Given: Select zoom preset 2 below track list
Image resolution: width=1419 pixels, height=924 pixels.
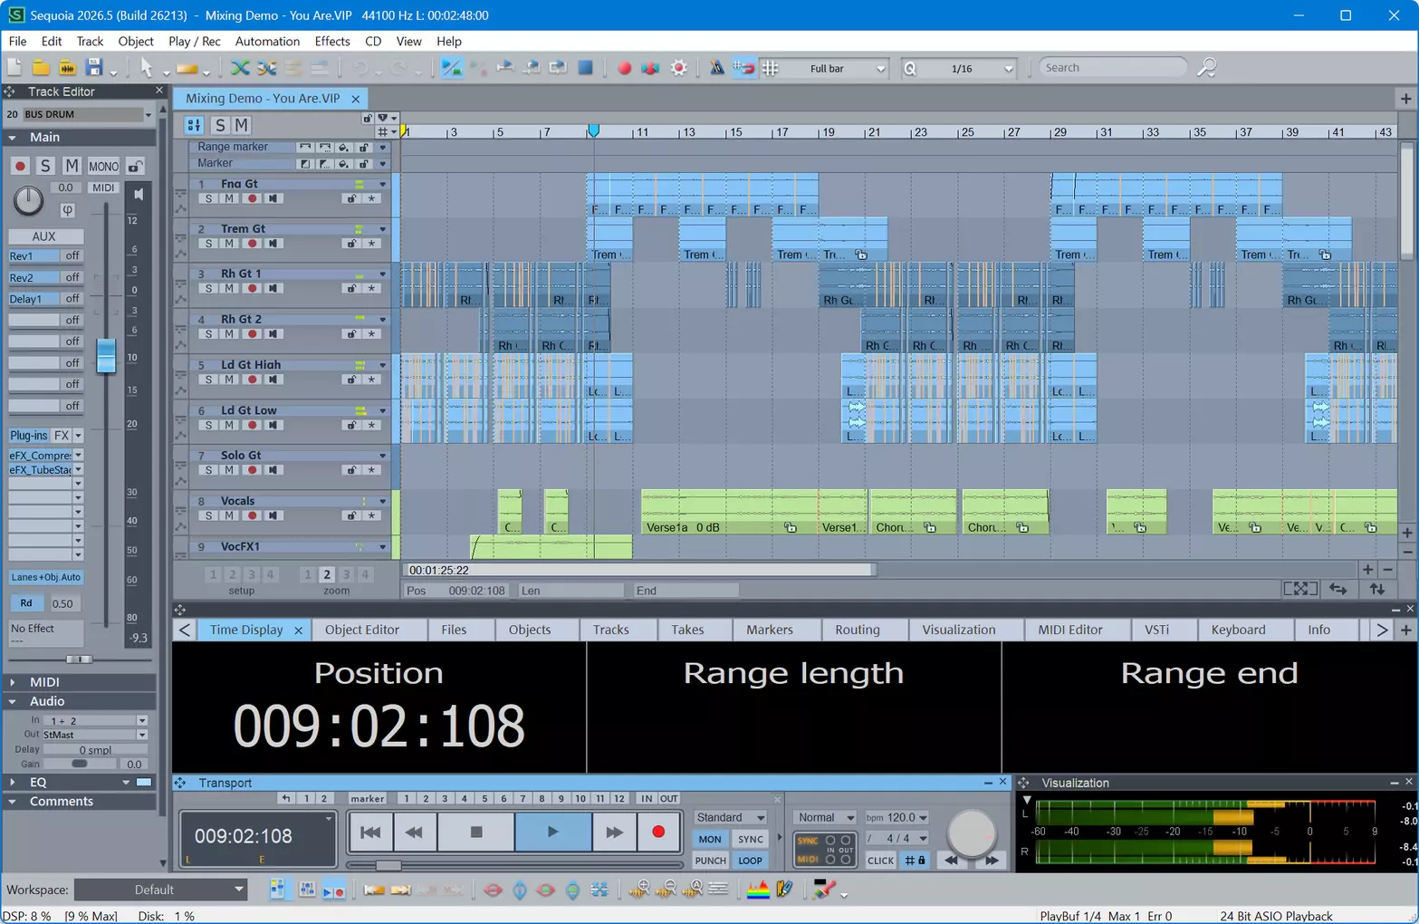Looking at the screenshot, I should click(x=327, y=574).
